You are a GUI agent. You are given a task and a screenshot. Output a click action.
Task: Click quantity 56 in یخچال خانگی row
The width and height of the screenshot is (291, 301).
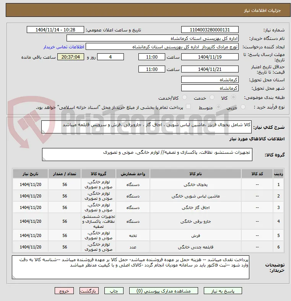(65, 184)
